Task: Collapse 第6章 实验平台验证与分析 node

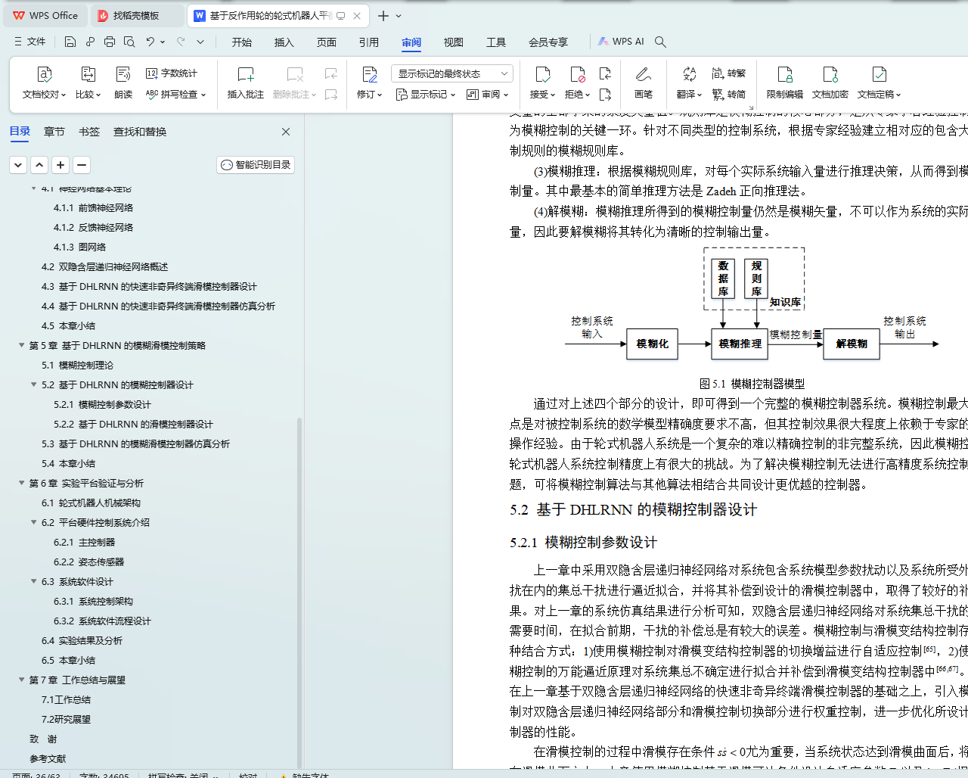Action: [x=22, y=483]
